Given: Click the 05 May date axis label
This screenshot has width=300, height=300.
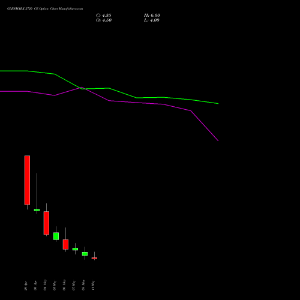Looking at the screenshot, I should [55, 286].
